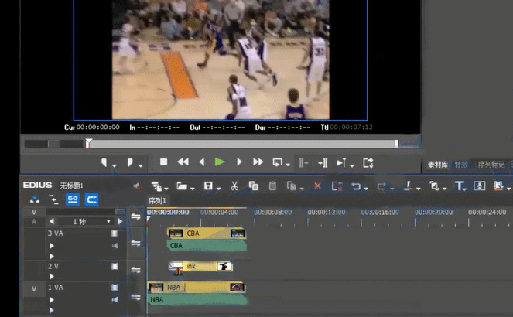Click the Cut scissors icon
This screenshot has width=513, height=317.
pos(233,186)
